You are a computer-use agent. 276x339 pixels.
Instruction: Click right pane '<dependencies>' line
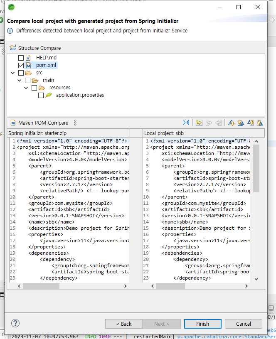182,253
